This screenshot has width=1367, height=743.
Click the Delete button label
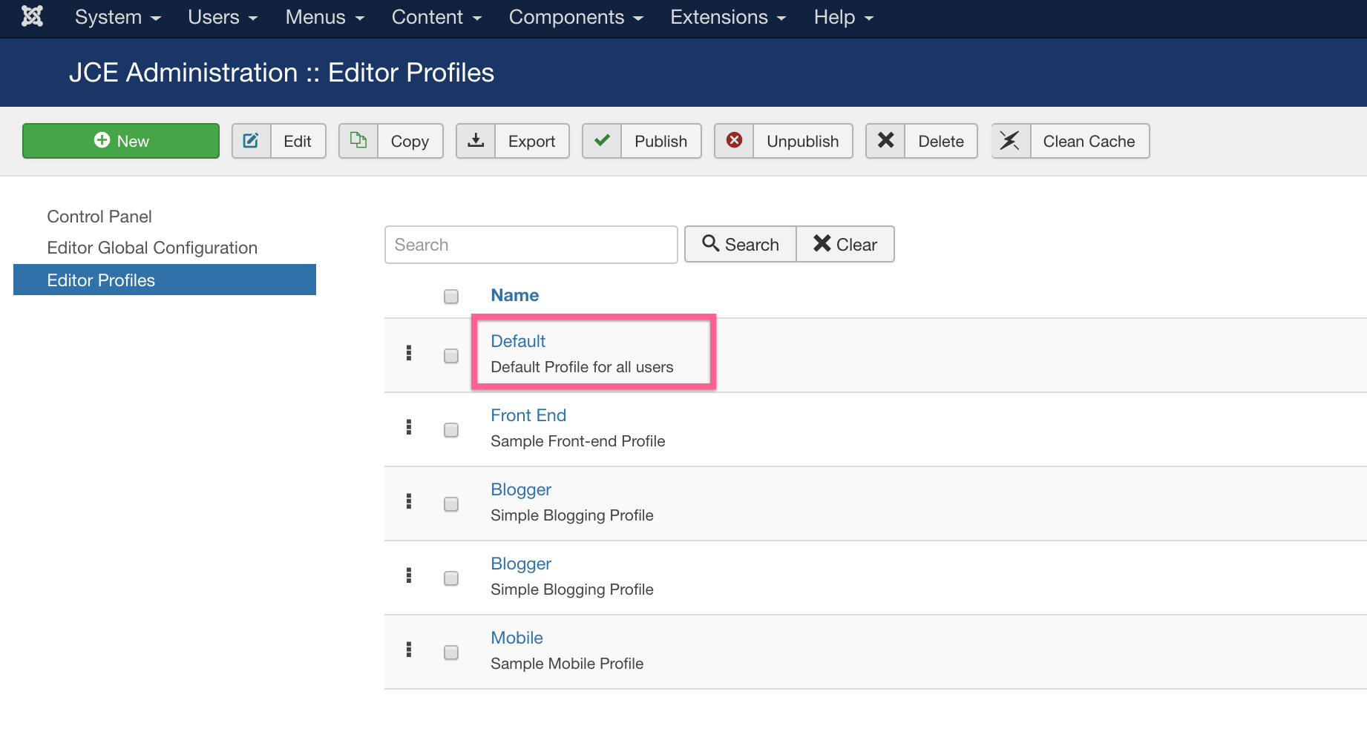coord(941,141)
